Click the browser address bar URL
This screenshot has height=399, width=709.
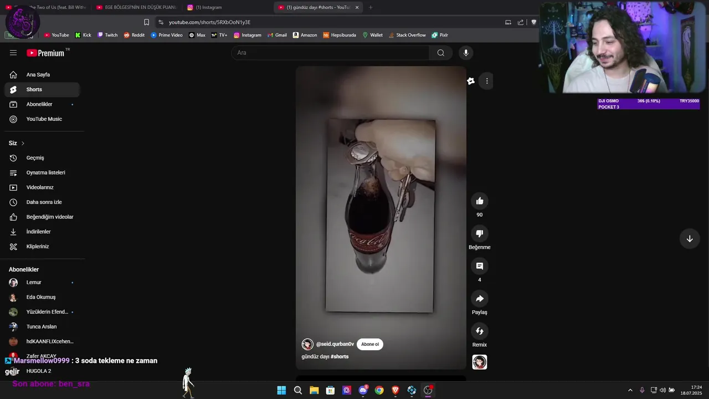pyautogui.click(x=209, y=22)
